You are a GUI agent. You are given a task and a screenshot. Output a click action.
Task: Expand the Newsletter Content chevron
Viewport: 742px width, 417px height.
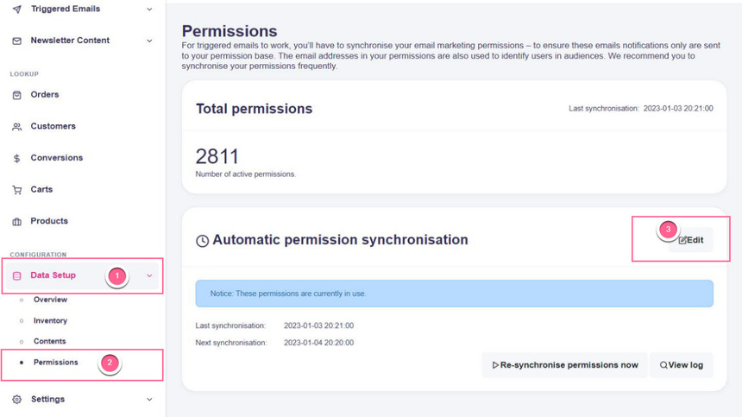point(149,41)
